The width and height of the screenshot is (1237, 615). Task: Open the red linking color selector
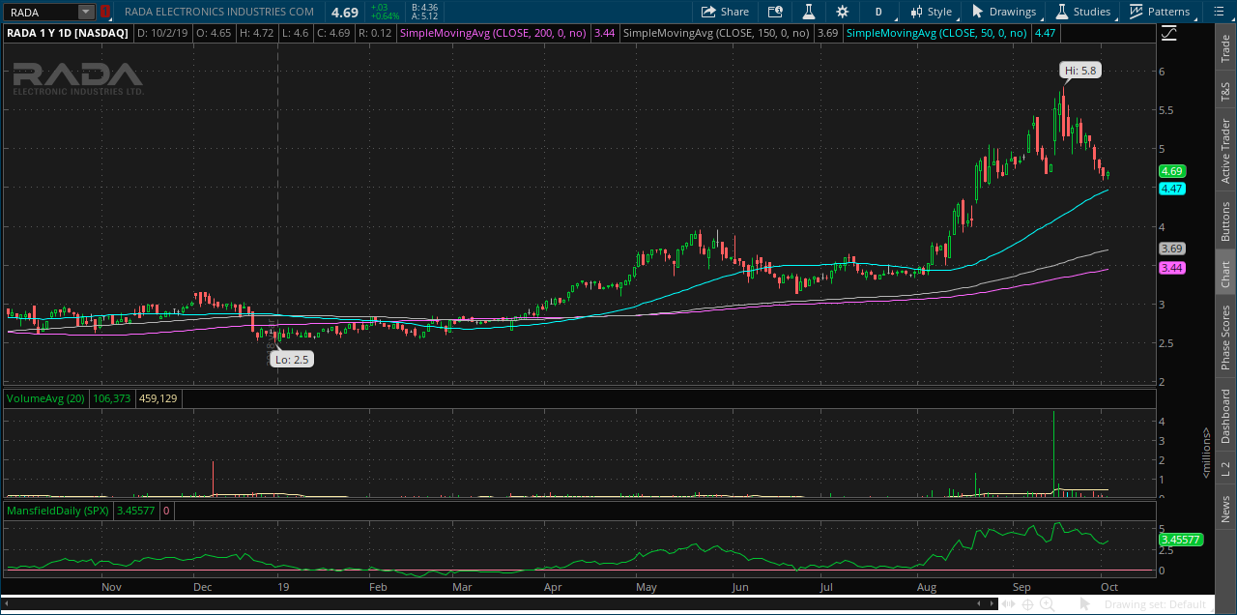pos(104,12)
